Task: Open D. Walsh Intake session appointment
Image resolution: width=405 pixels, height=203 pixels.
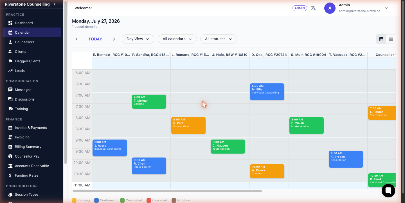Action: click(x=307, y=126)
